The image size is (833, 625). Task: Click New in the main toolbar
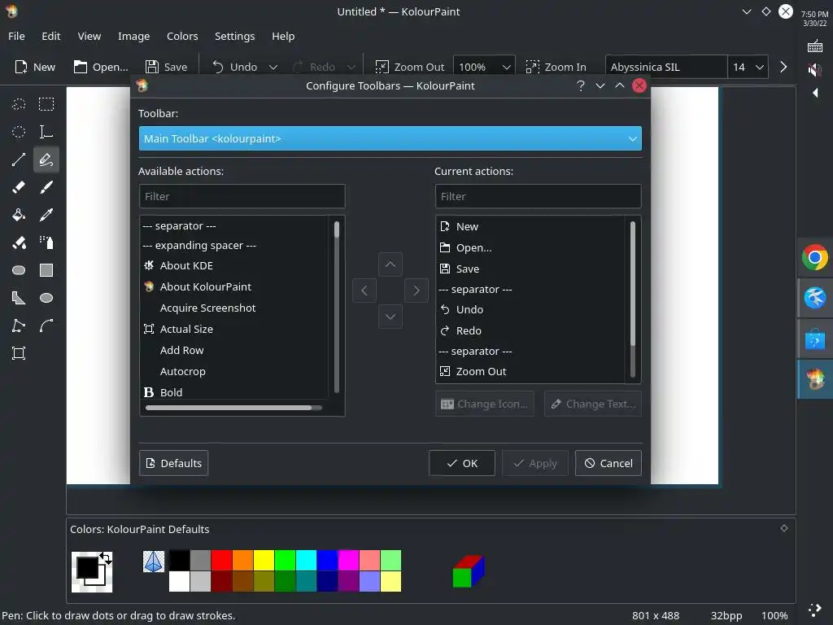pos(35,67)
